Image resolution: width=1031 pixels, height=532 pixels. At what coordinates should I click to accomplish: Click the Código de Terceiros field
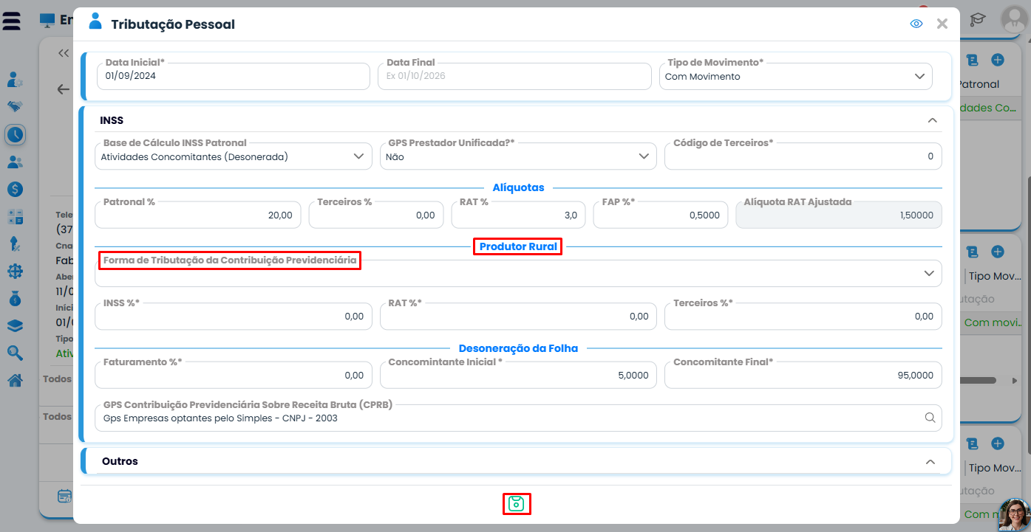(803, 156)
